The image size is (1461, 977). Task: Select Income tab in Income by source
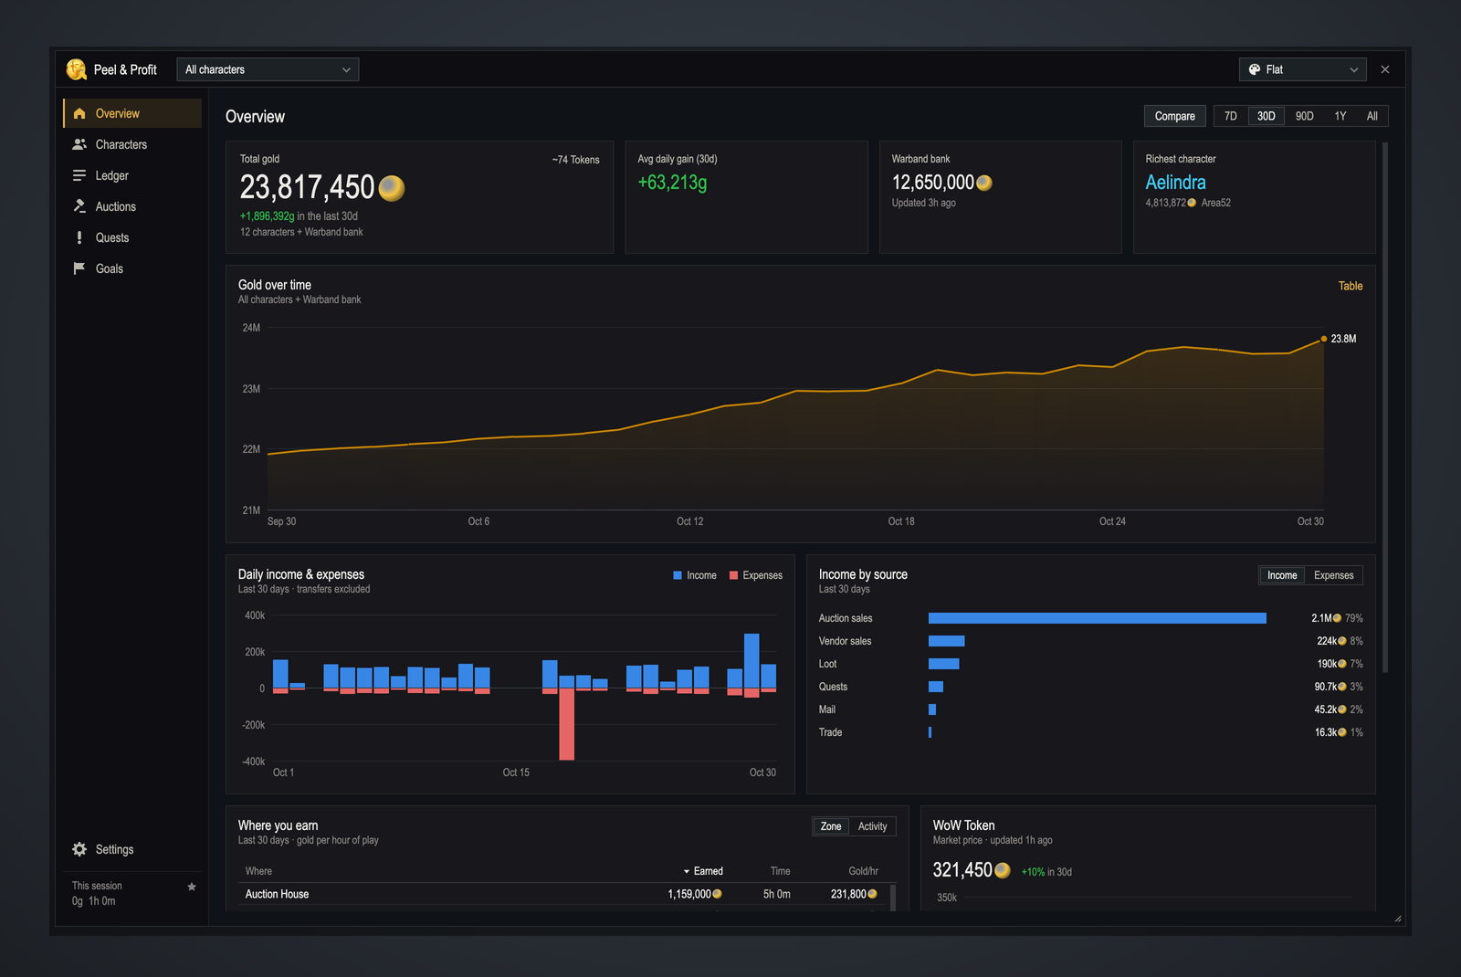[x=1282, y=575]
